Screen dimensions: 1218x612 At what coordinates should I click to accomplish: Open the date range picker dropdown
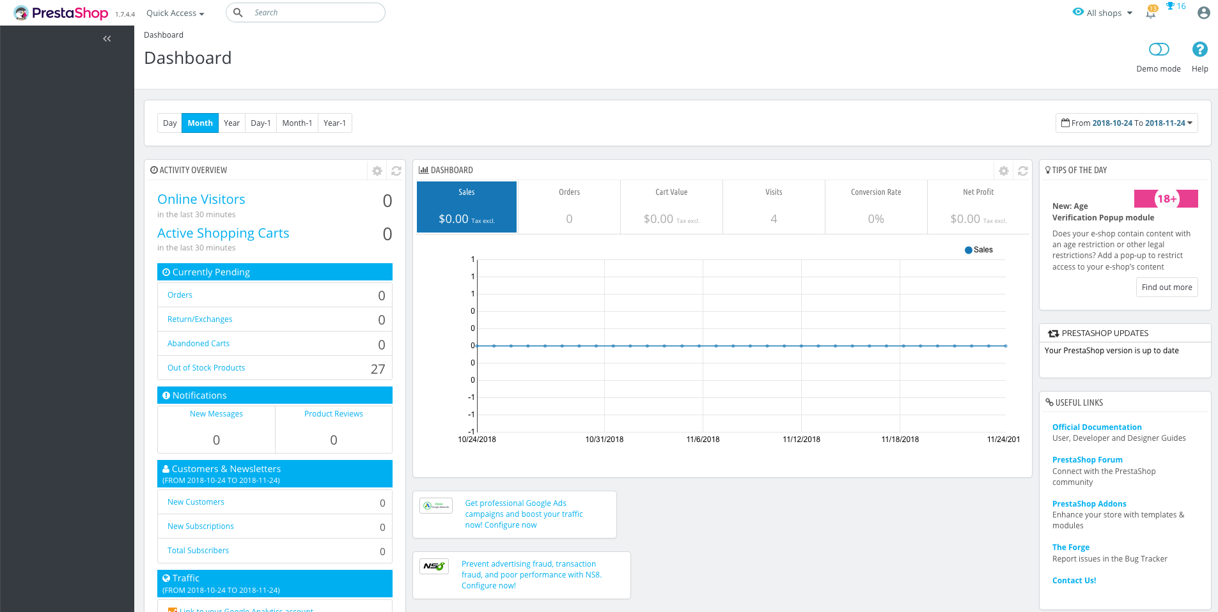[x=1127, y=123]
